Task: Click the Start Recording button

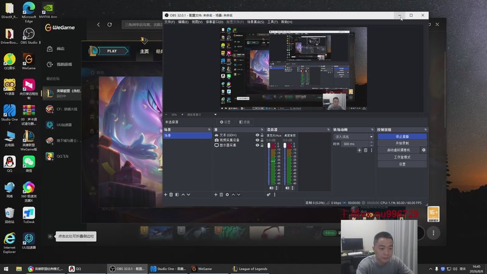Action: (402, 143)
